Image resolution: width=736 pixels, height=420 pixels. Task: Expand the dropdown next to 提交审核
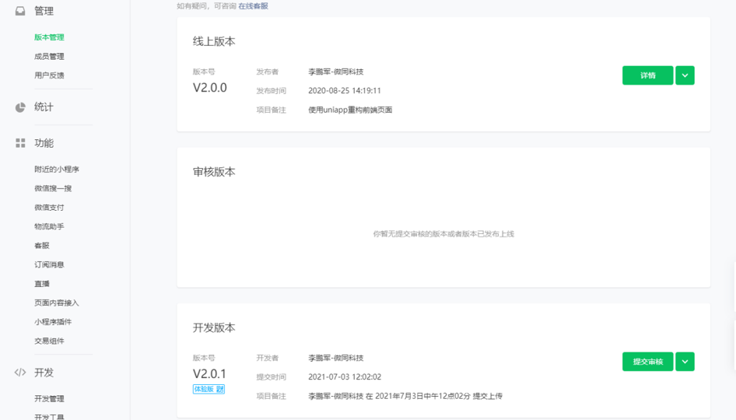(x=685, y=362)
